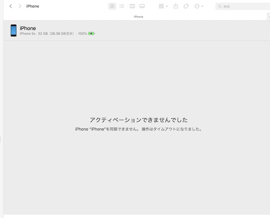The width and height of the screenshot is (270, 218).
Task: Click the green battery charging icon
Action: [x=92, y=33]
